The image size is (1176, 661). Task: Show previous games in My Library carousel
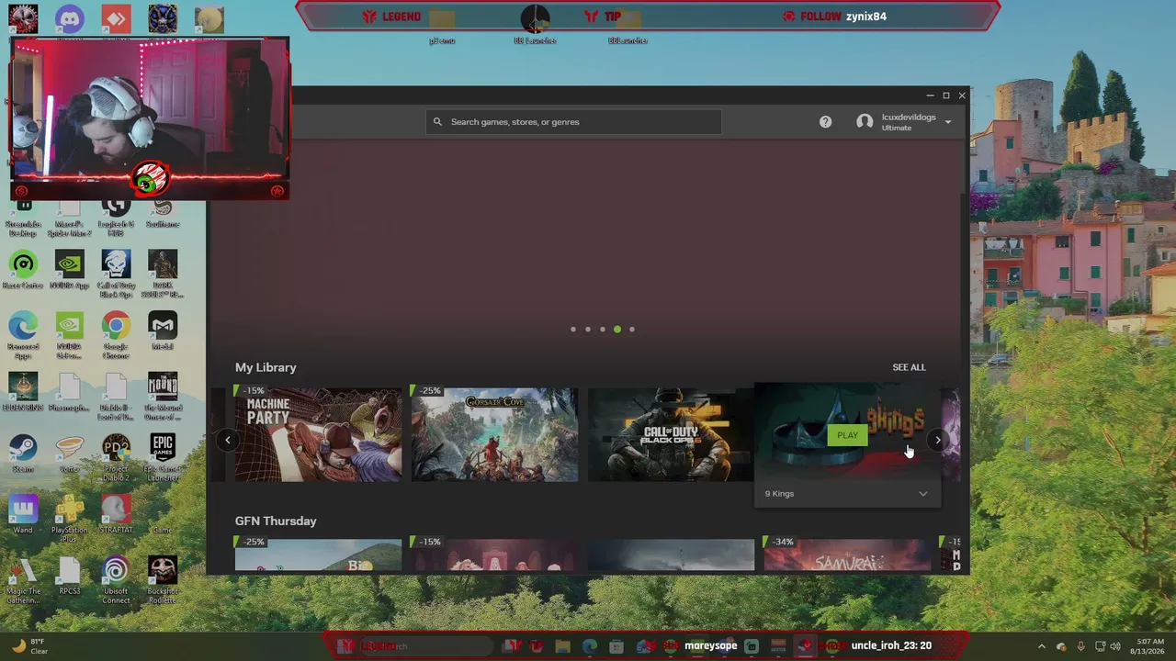(228, 440)
